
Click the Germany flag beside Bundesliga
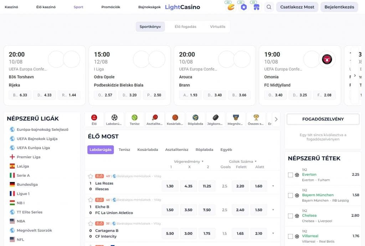pyautogui.click(x=12, y=184)
